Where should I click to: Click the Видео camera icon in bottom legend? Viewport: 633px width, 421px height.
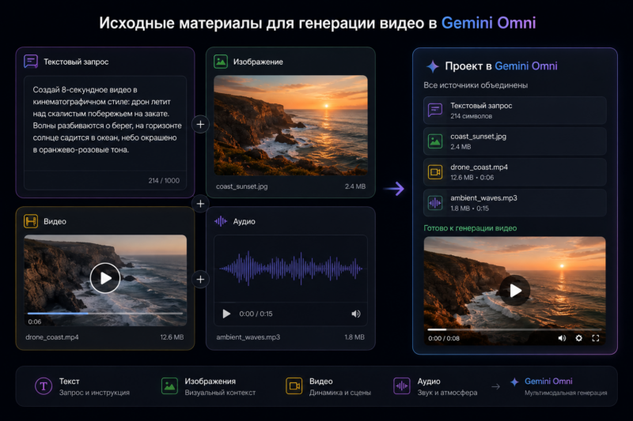coord(294,386)
